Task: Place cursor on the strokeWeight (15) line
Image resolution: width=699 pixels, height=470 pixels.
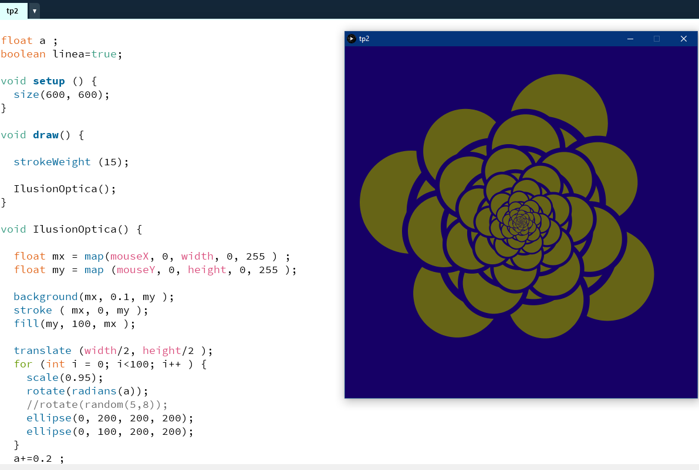Action: 70,162
